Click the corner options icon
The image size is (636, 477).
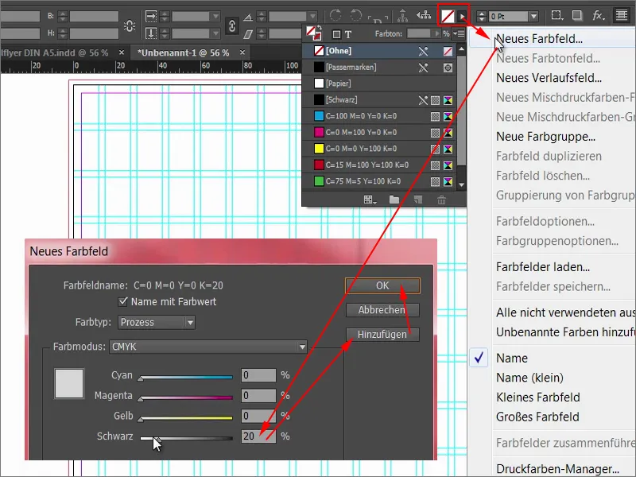click(x=557, y=16)
